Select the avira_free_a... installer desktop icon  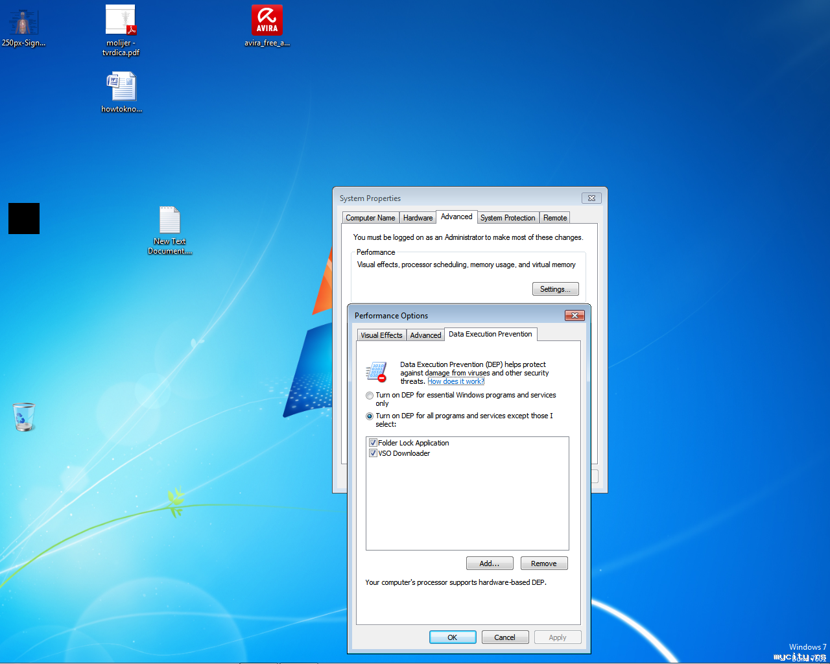tap(267, 26)
